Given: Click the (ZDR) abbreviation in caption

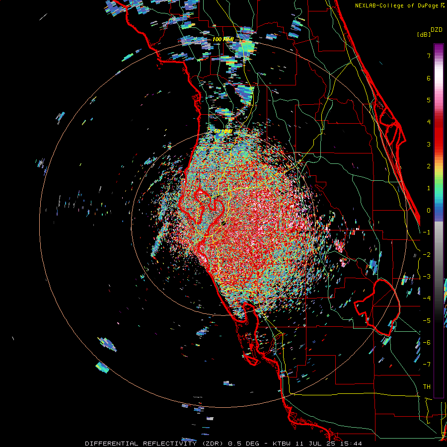Looking at the screenshot, I should pyautogui.click(x=212, y=444).
